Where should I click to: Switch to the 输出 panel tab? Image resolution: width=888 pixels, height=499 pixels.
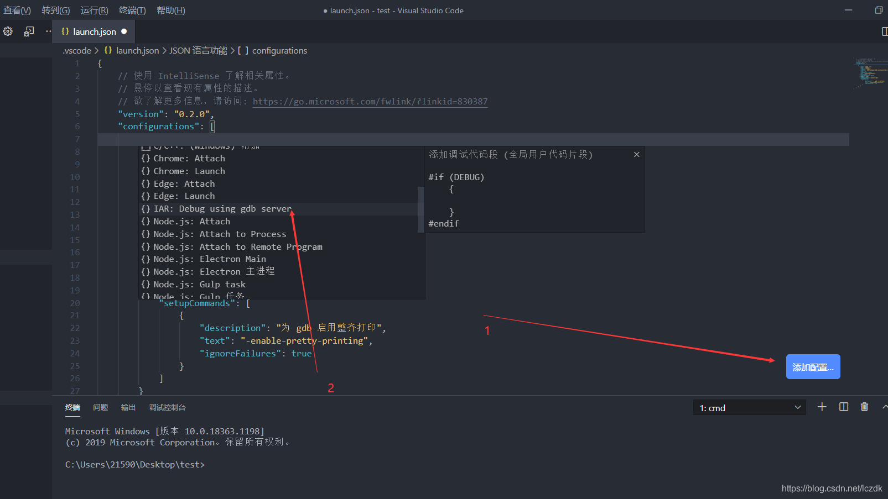(x=128, y=407)
